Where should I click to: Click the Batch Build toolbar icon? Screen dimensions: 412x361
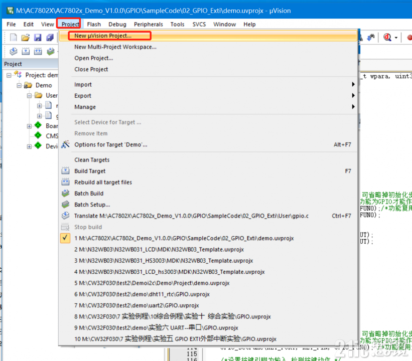pos(51,51)
